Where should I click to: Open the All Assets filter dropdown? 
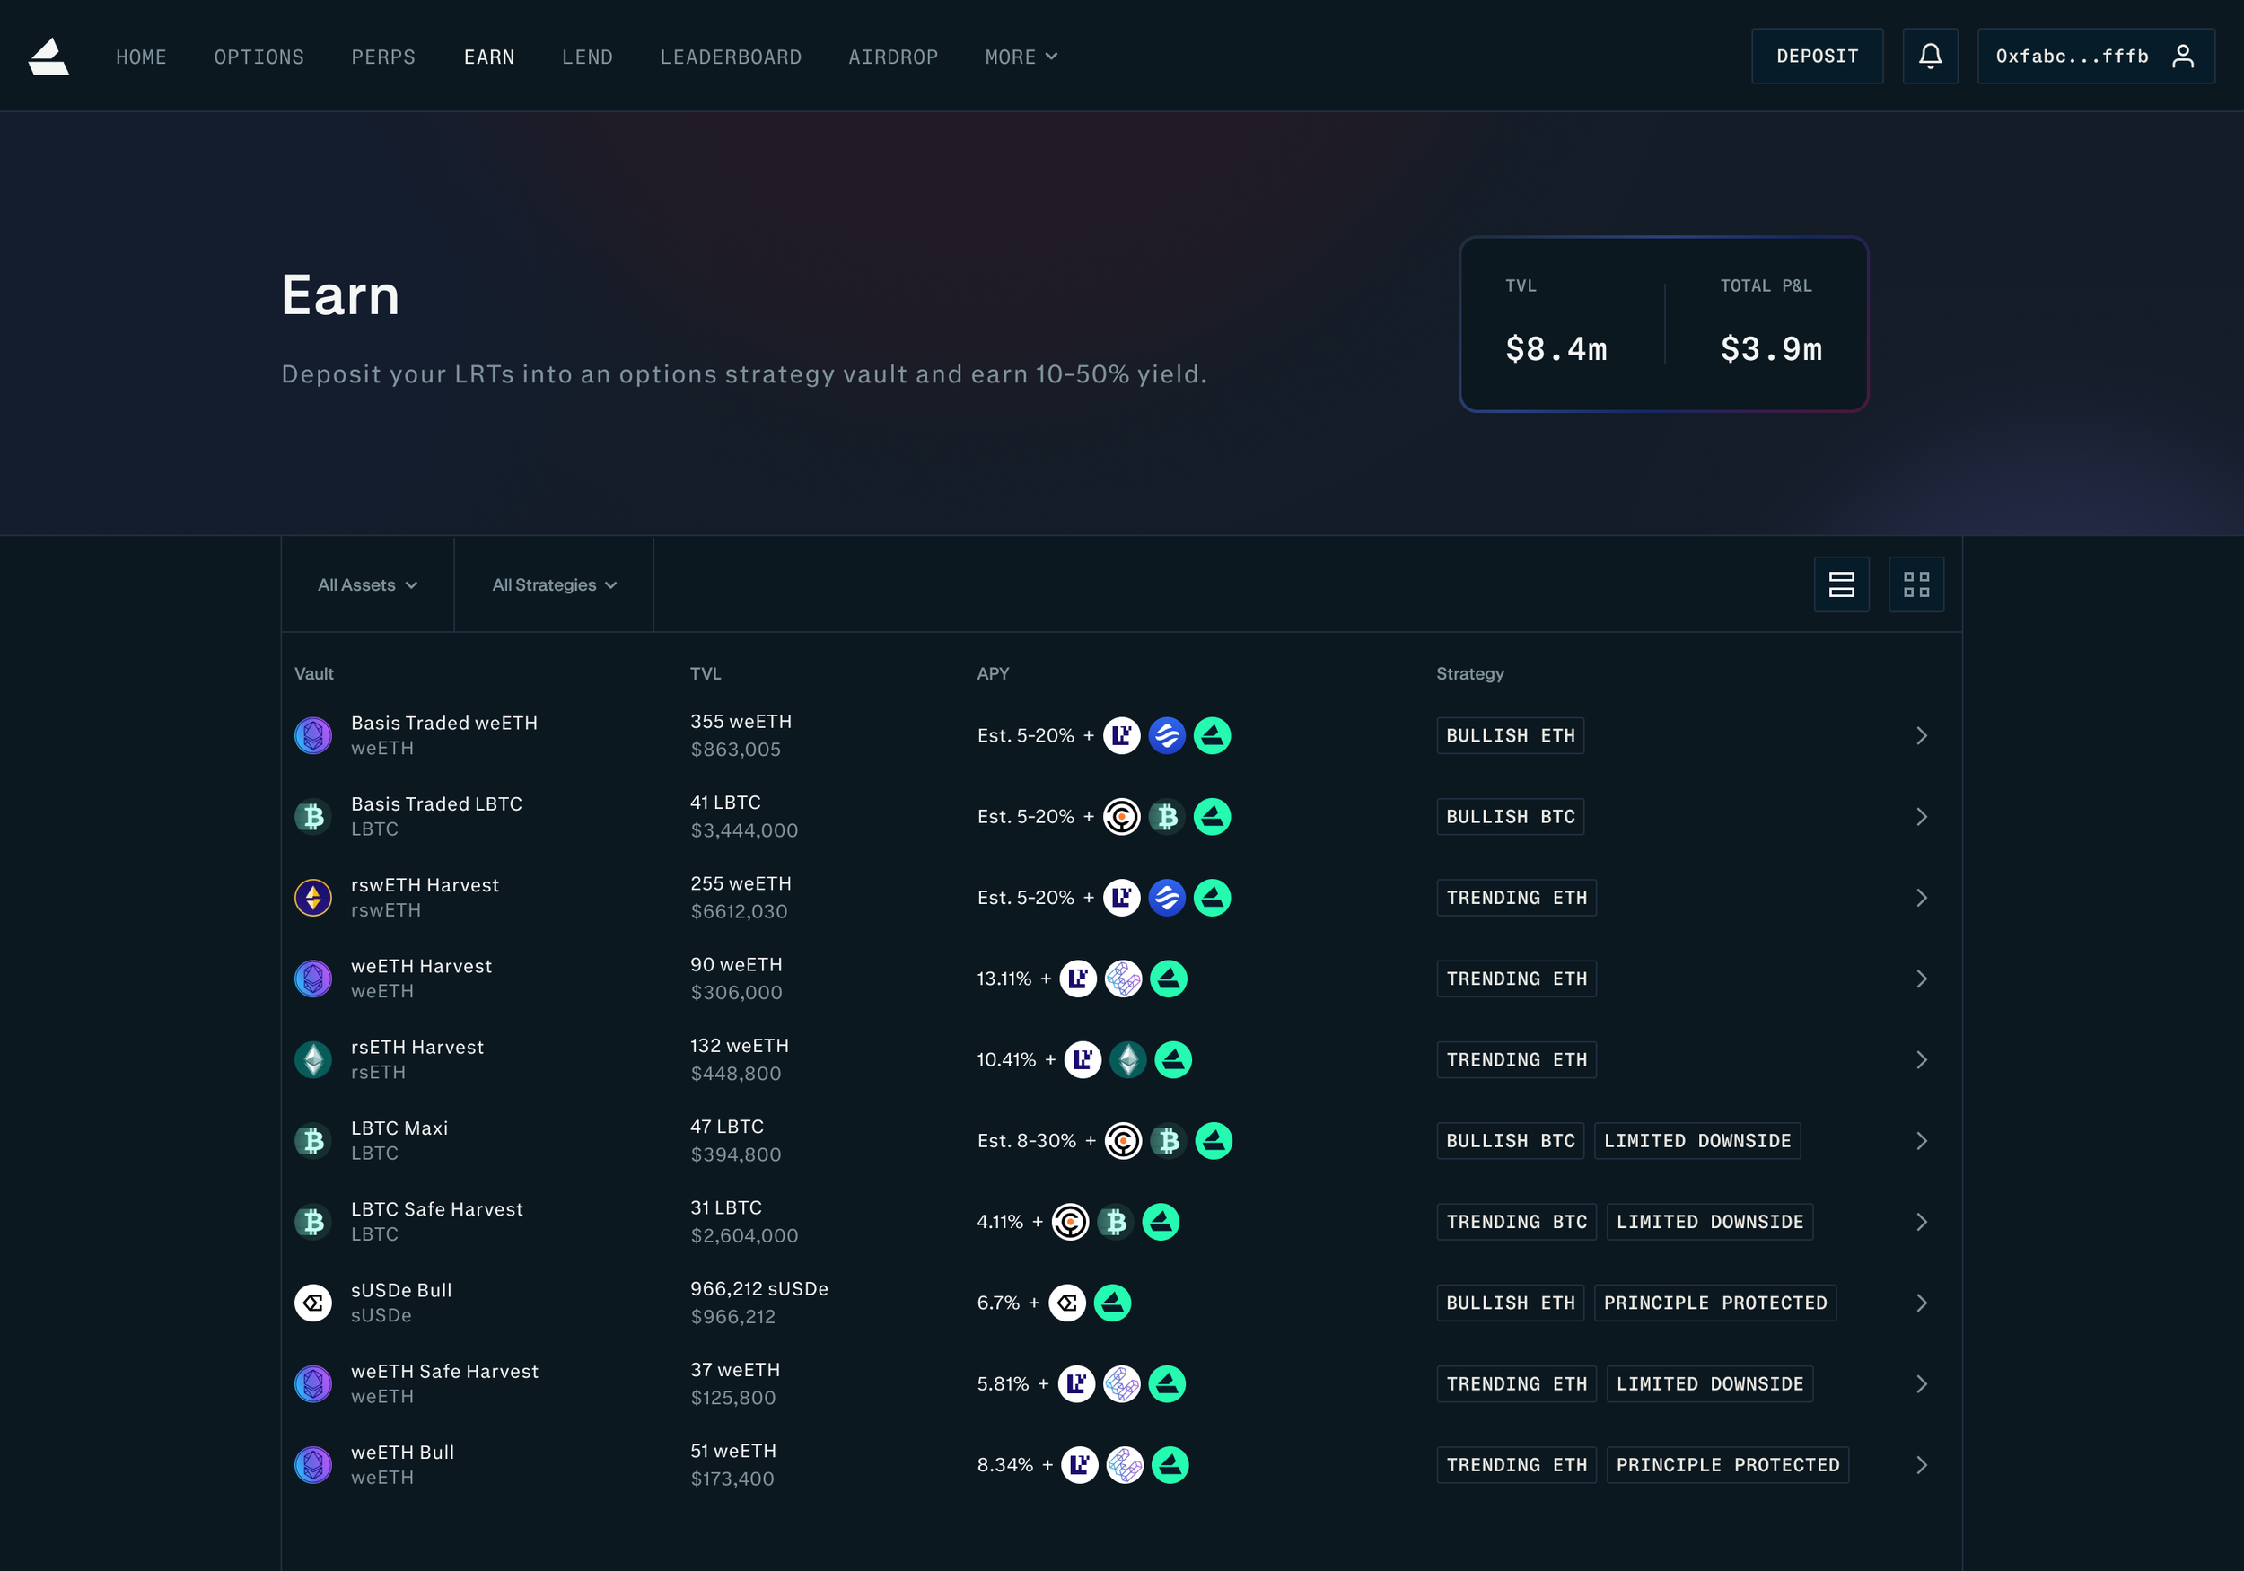pyautogui.click(x=366, y=584)
